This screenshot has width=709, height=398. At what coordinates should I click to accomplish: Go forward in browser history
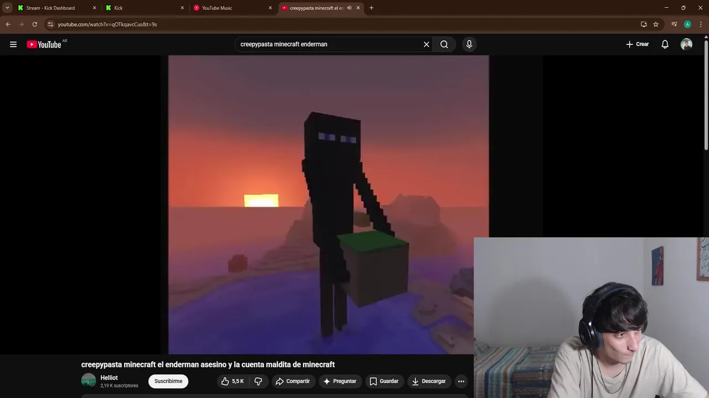pos(22,24)
